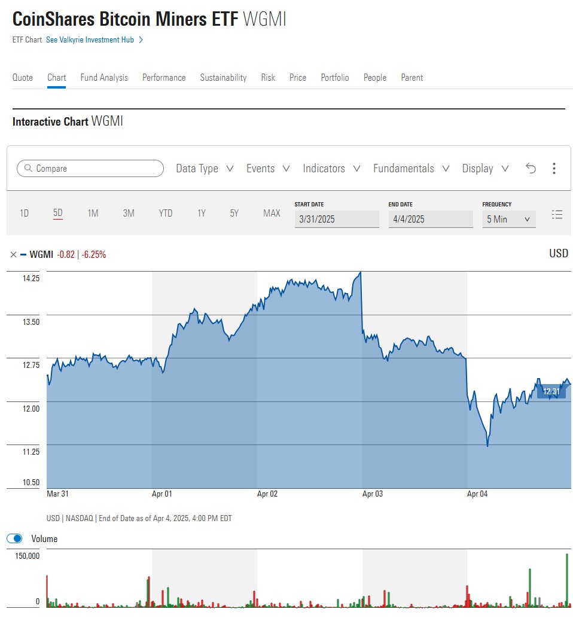573x618 pixels.
Task: Click the Start Date field showing 3/31/2025
Action: coord(336,219)
